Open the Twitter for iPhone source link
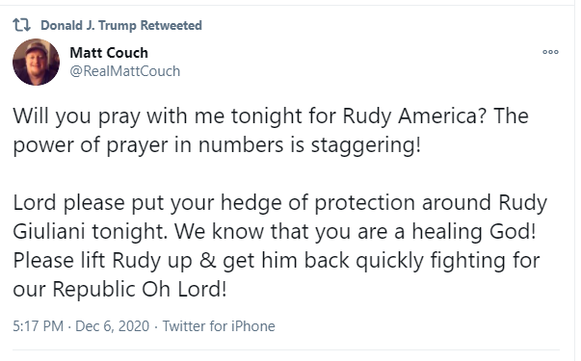 (x=219, y=326)
